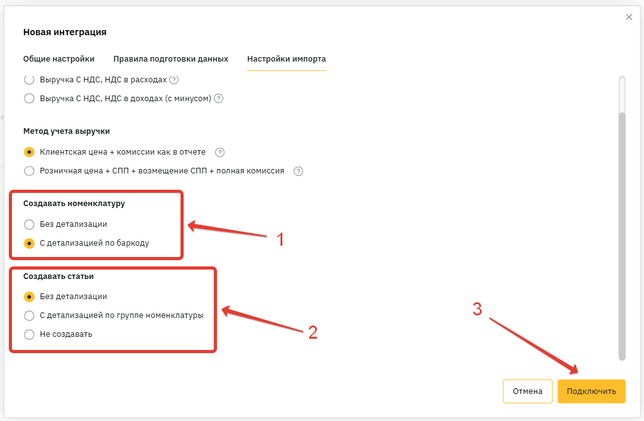This screenshot has height=421, width=644.
Task: Switch to Общие настройки tab
Action: [58, 58]
